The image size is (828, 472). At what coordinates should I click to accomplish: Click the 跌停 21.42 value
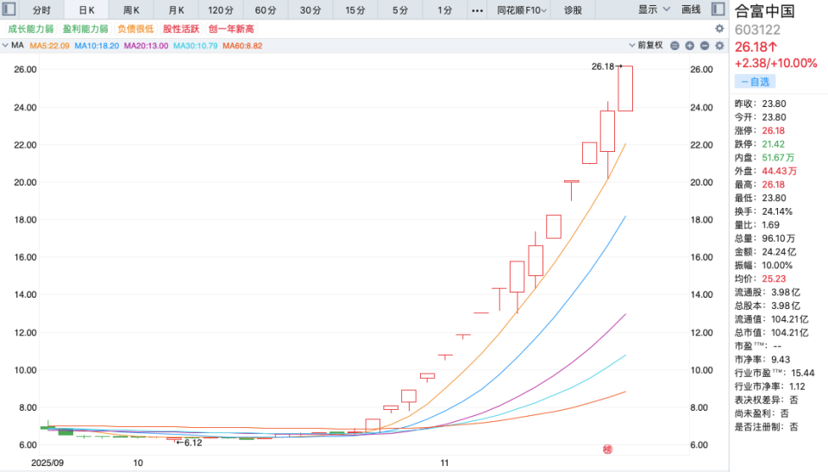pyautogui.click(x=773, y=144)
